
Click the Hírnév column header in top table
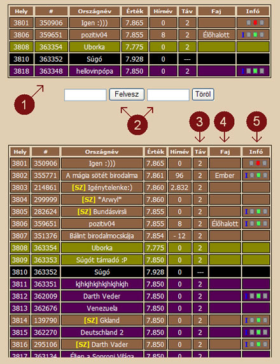(x=163, y=11)
